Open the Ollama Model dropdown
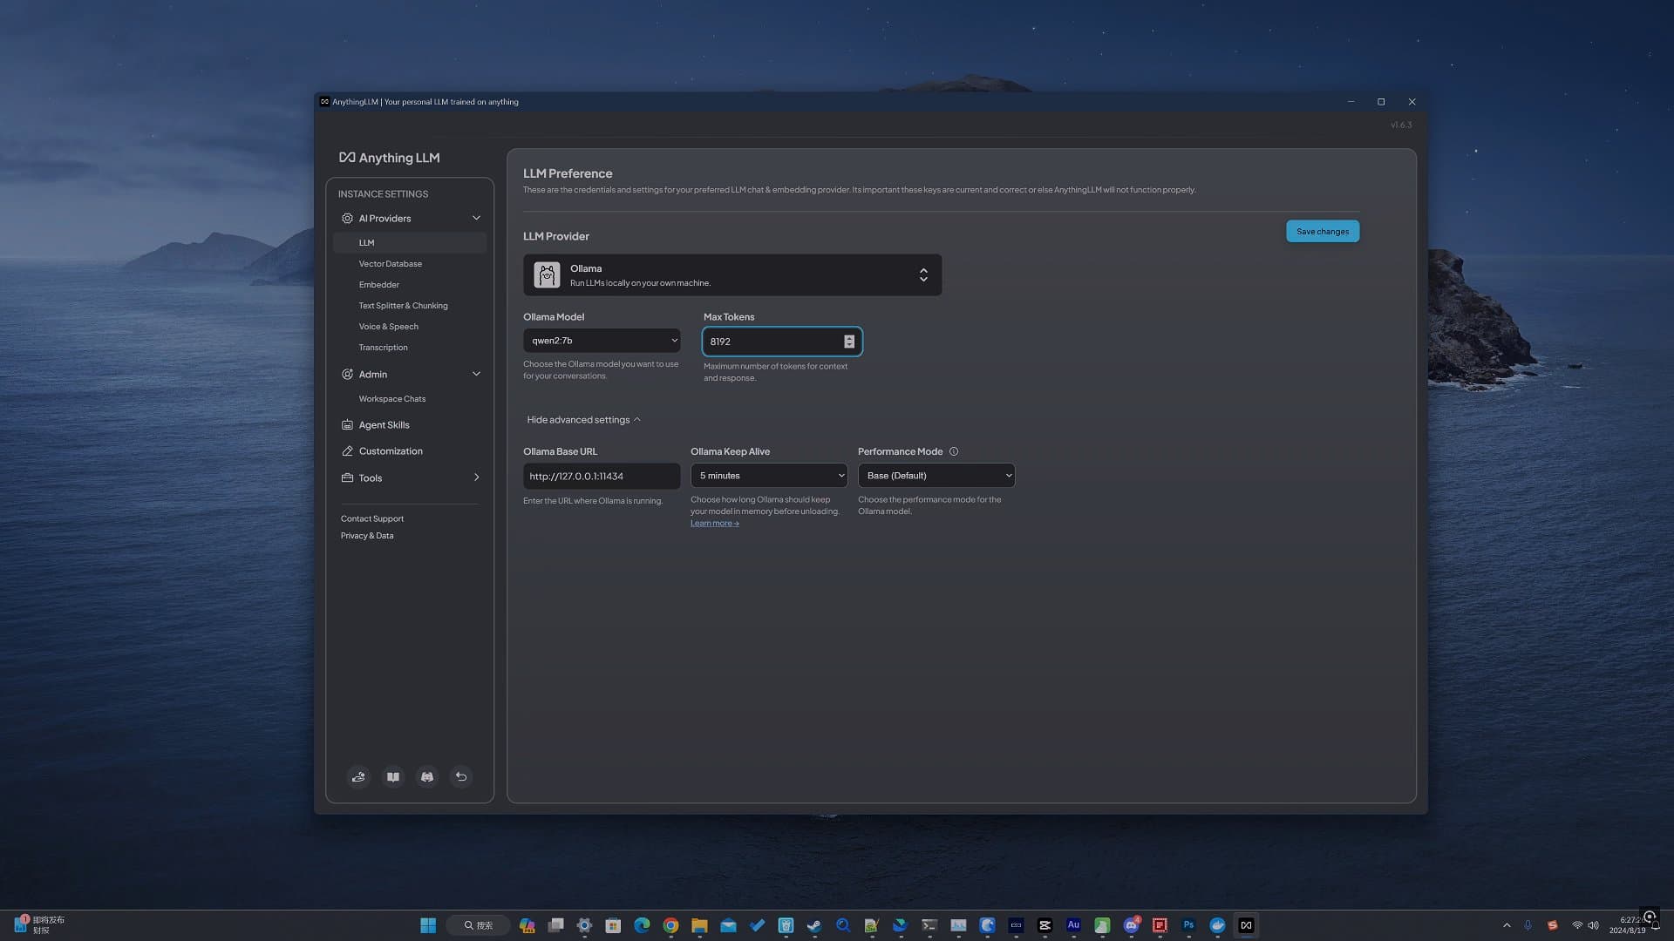The image size is (1674, 941). coord(602,341)
